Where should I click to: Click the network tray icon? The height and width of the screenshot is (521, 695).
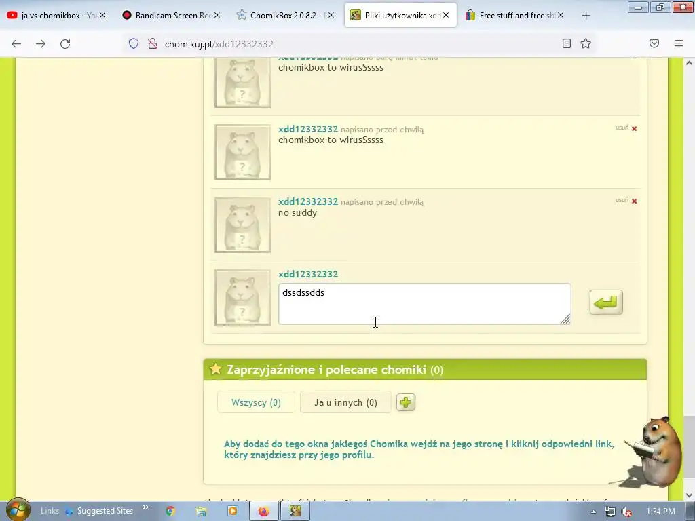610,512
